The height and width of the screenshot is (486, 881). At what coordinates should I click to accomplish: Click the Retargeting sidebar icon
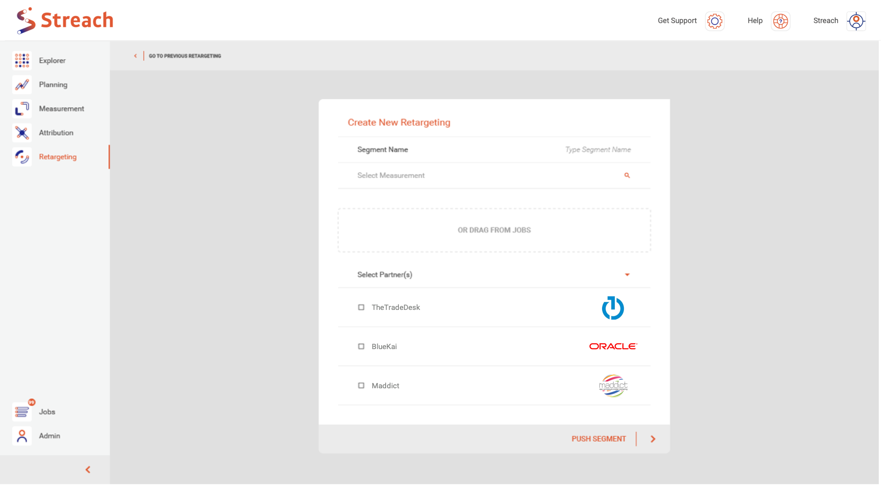coord(21,156)
